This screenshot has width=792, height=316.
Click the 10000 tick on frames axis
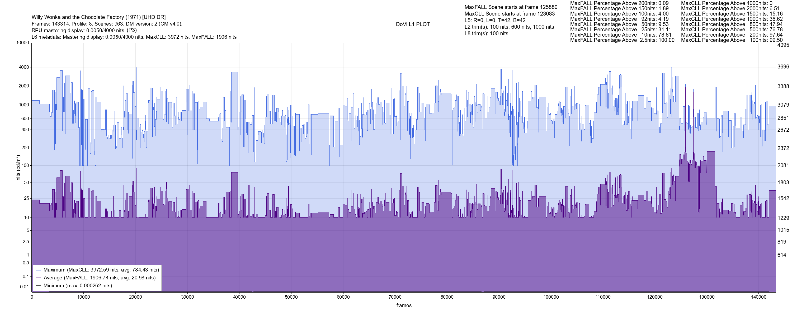[x=84, y=297]
